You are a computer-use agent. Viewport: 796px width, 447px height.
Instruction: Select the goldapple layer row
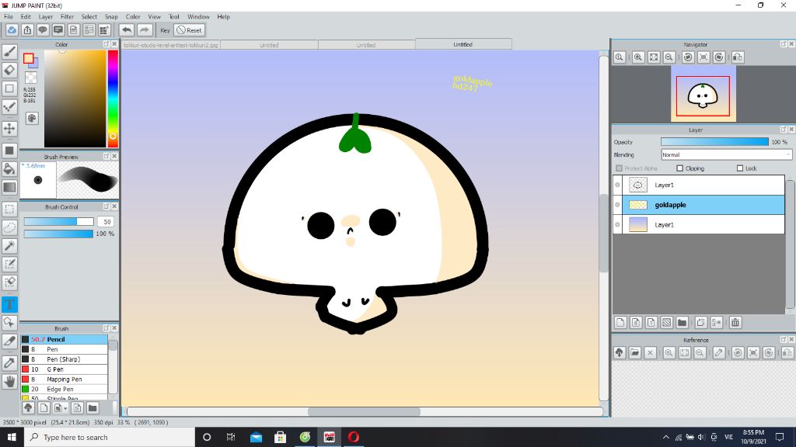pyautogui.click(x=699, y=205)
